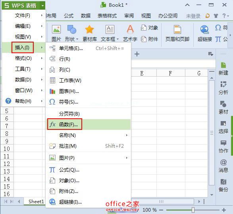Select 分页符(B) menu entry
This screenshot has width=233, height=214.
(x=89, y=114)
